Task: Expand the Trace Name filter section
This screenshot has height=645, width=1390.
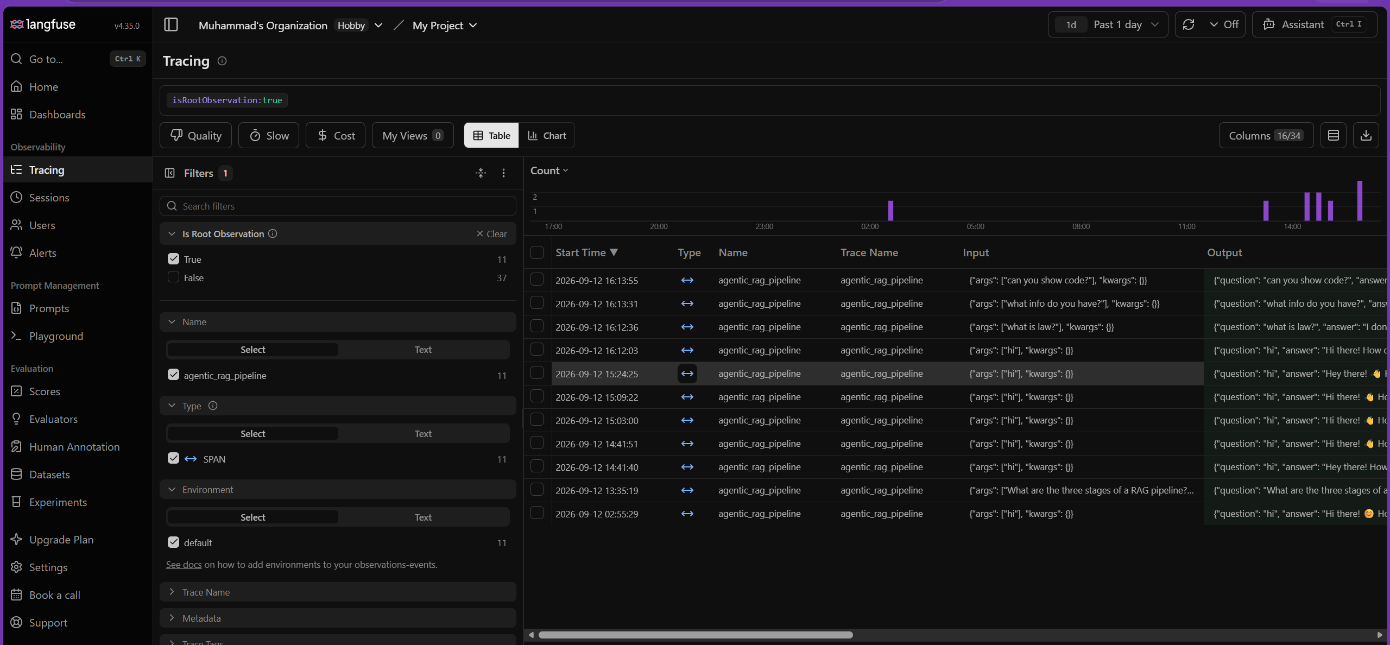Action: 338,592
